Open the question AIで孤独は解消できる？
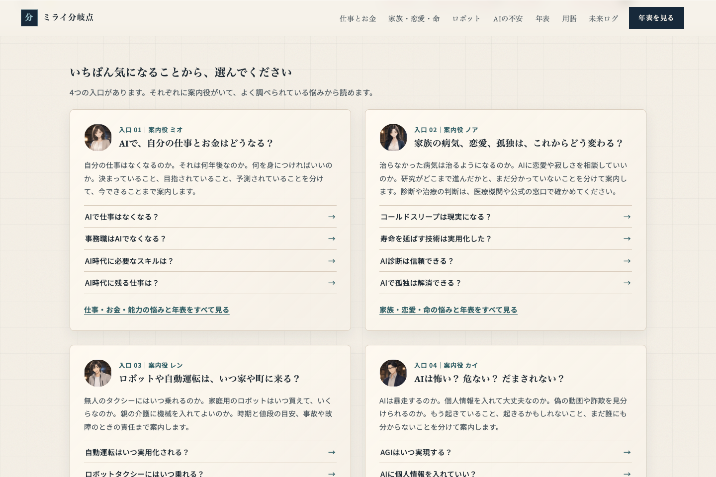The width and height of the screenshot is (716, 477). click(x=506, y=283)
